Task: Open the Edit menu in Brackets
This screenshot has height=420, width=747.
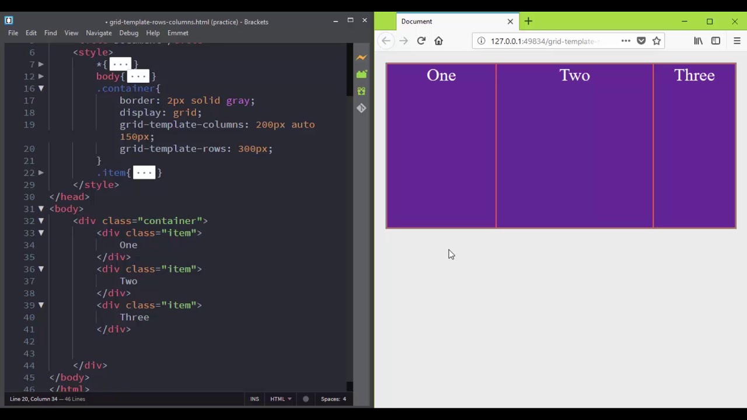Action: 31,33
